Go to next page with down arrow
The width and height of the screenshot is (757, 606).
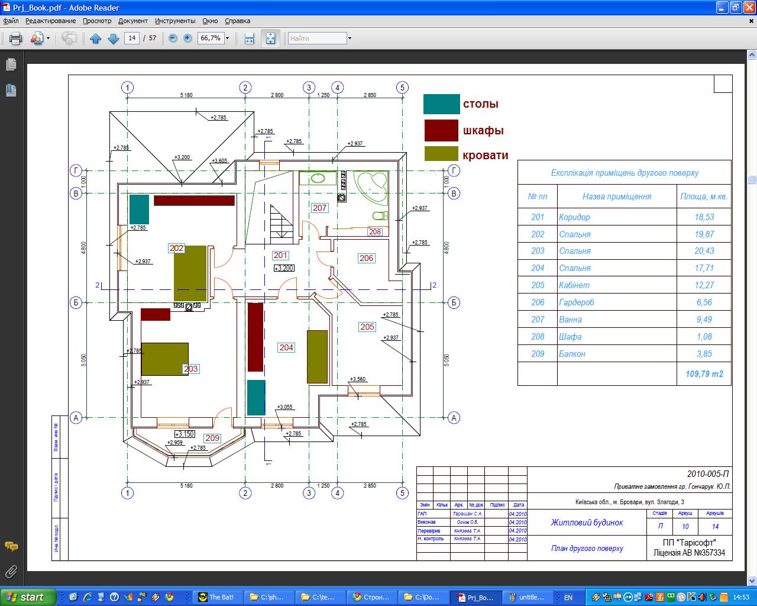(x=114, y=38)
